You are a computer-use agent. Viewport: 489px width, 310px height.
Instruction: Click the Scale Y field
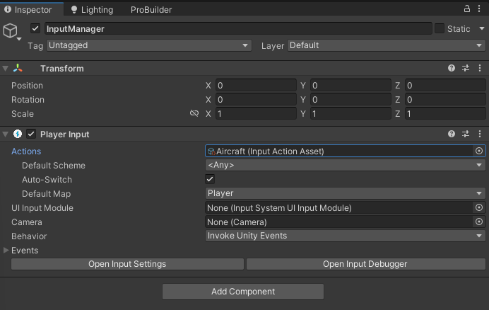click(x=350, y=113)
